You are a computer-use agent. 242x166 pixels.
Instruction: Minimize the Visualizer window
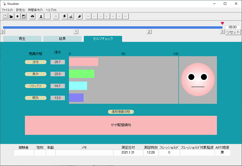click(214, 4)
